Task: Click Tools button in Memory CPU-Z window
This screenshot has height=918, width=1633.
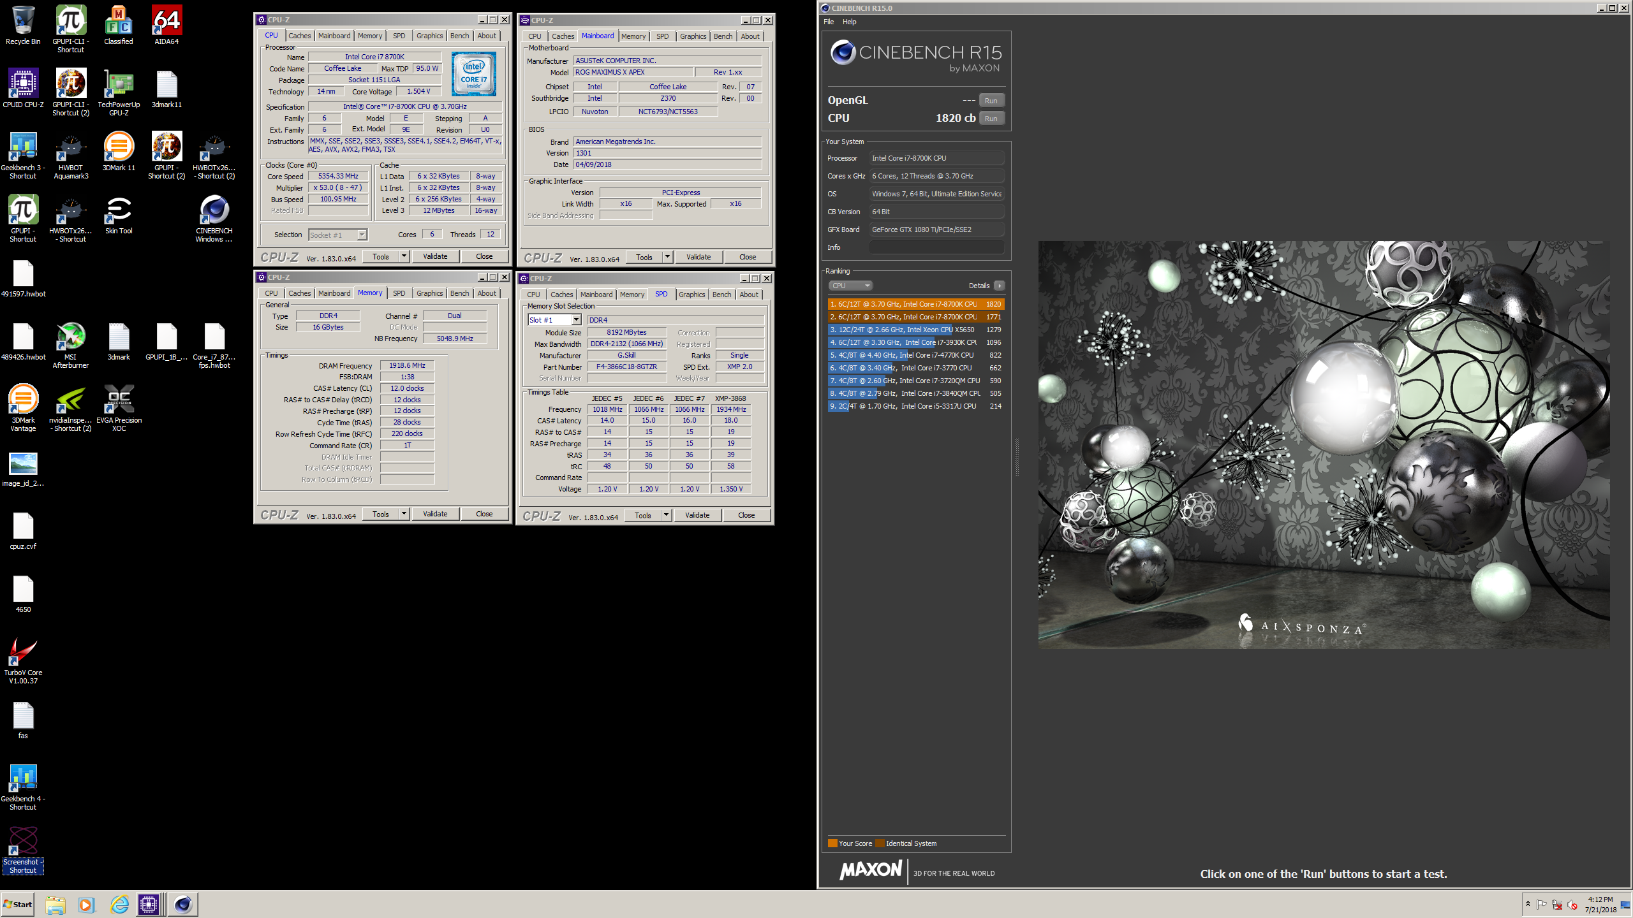Action: pos(381,514)
